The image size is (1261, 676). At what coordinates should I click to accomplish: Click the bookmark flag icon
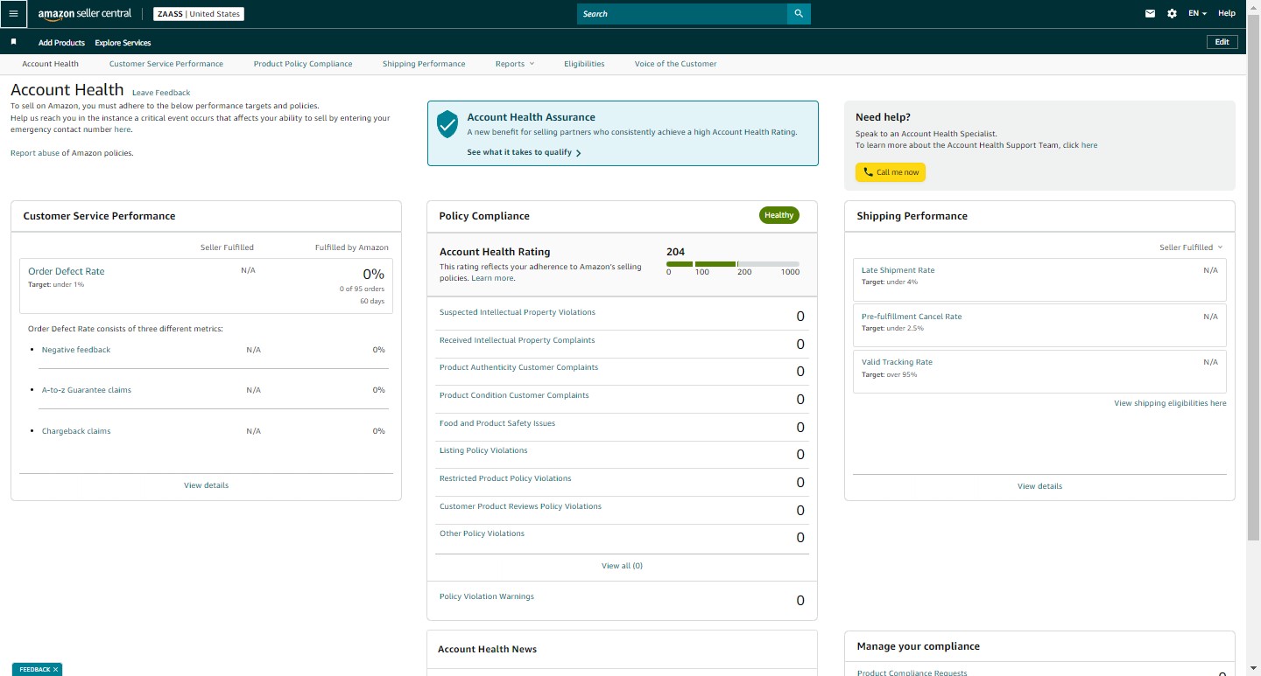click(13, 42)
